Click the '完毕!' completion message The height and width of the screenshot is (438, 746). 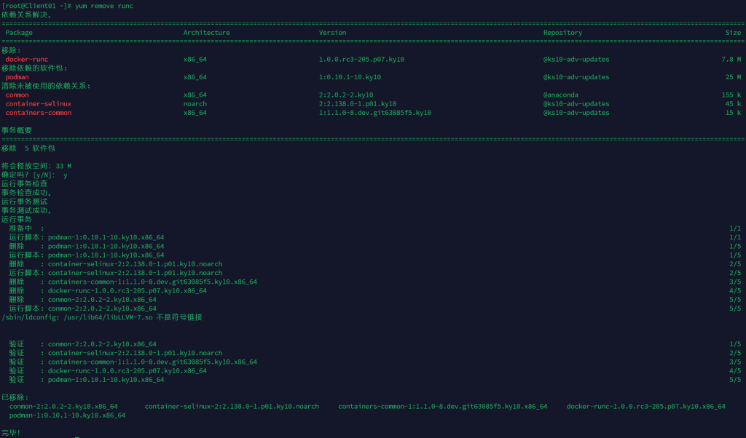(11, 433)
